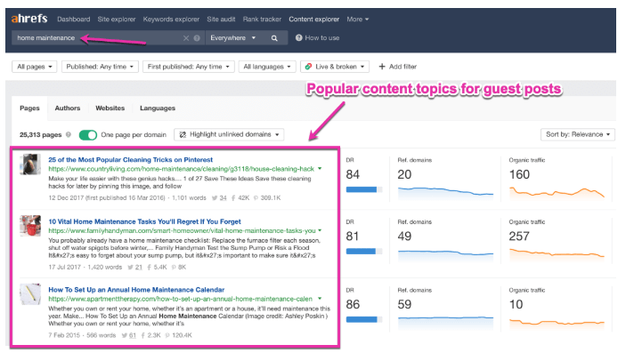
Task: Click the familyhandyman.com URL
Action: pos(182,230)
